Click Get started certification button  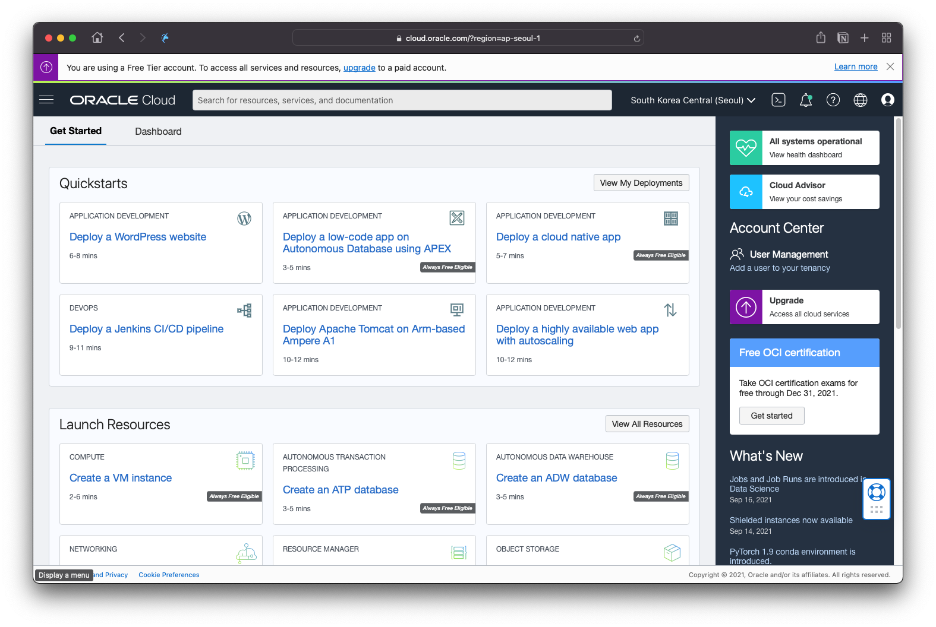[x=771, y=416]
